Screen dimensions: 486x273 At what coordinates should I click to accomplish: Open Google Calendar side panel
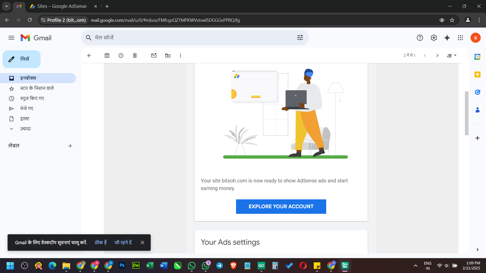coord(477,57)
